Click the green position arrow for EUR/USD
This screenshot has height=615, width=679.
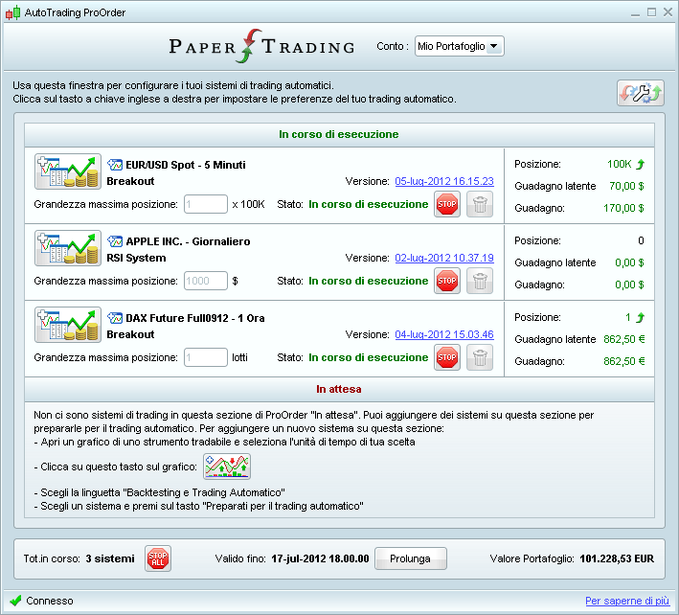click(640, 164)
